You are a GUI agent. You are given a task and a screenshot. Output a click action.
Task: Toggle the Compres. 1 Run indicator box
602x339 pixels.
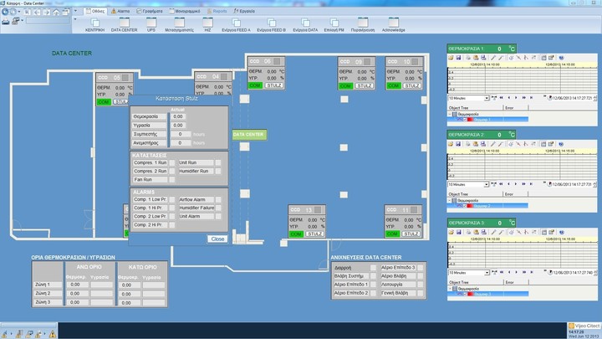173,161
